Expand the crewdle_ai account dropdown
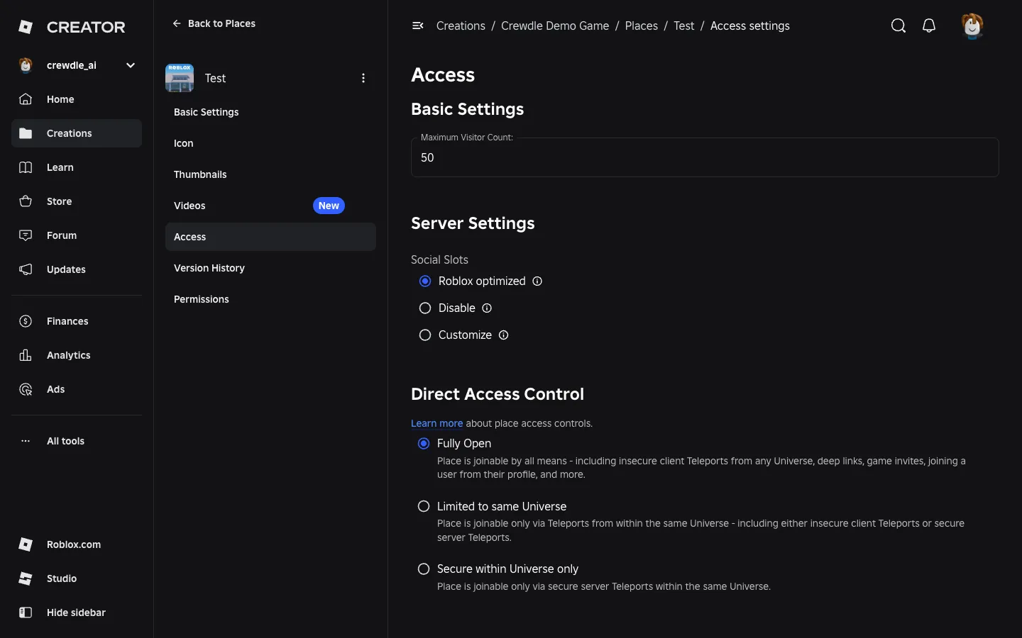This screenshot has width=1022, height=638. click(131, 65)
